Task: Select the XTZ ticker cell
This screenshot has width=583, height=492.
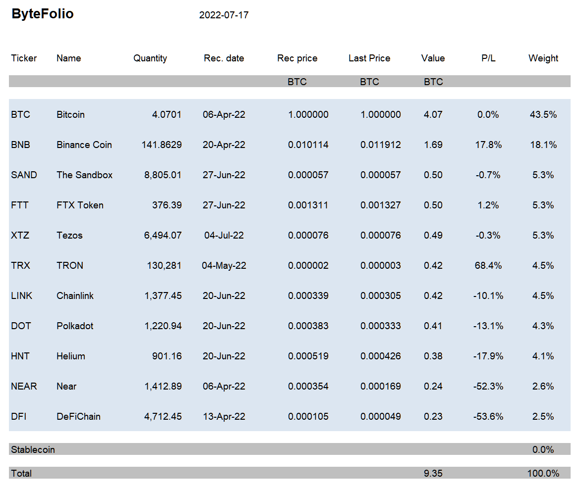Action: (x=20, y=236)
